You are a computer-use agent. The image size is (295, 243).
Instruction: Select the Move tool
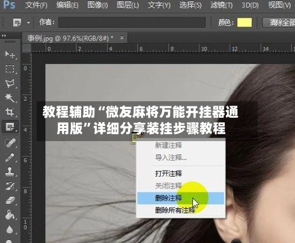point(10,54)
